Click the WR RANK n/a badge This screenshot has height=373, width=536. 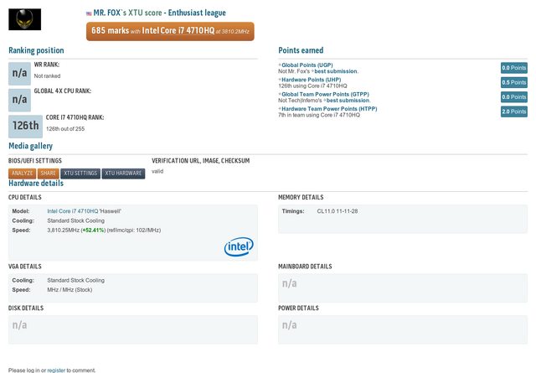point(19,74)
